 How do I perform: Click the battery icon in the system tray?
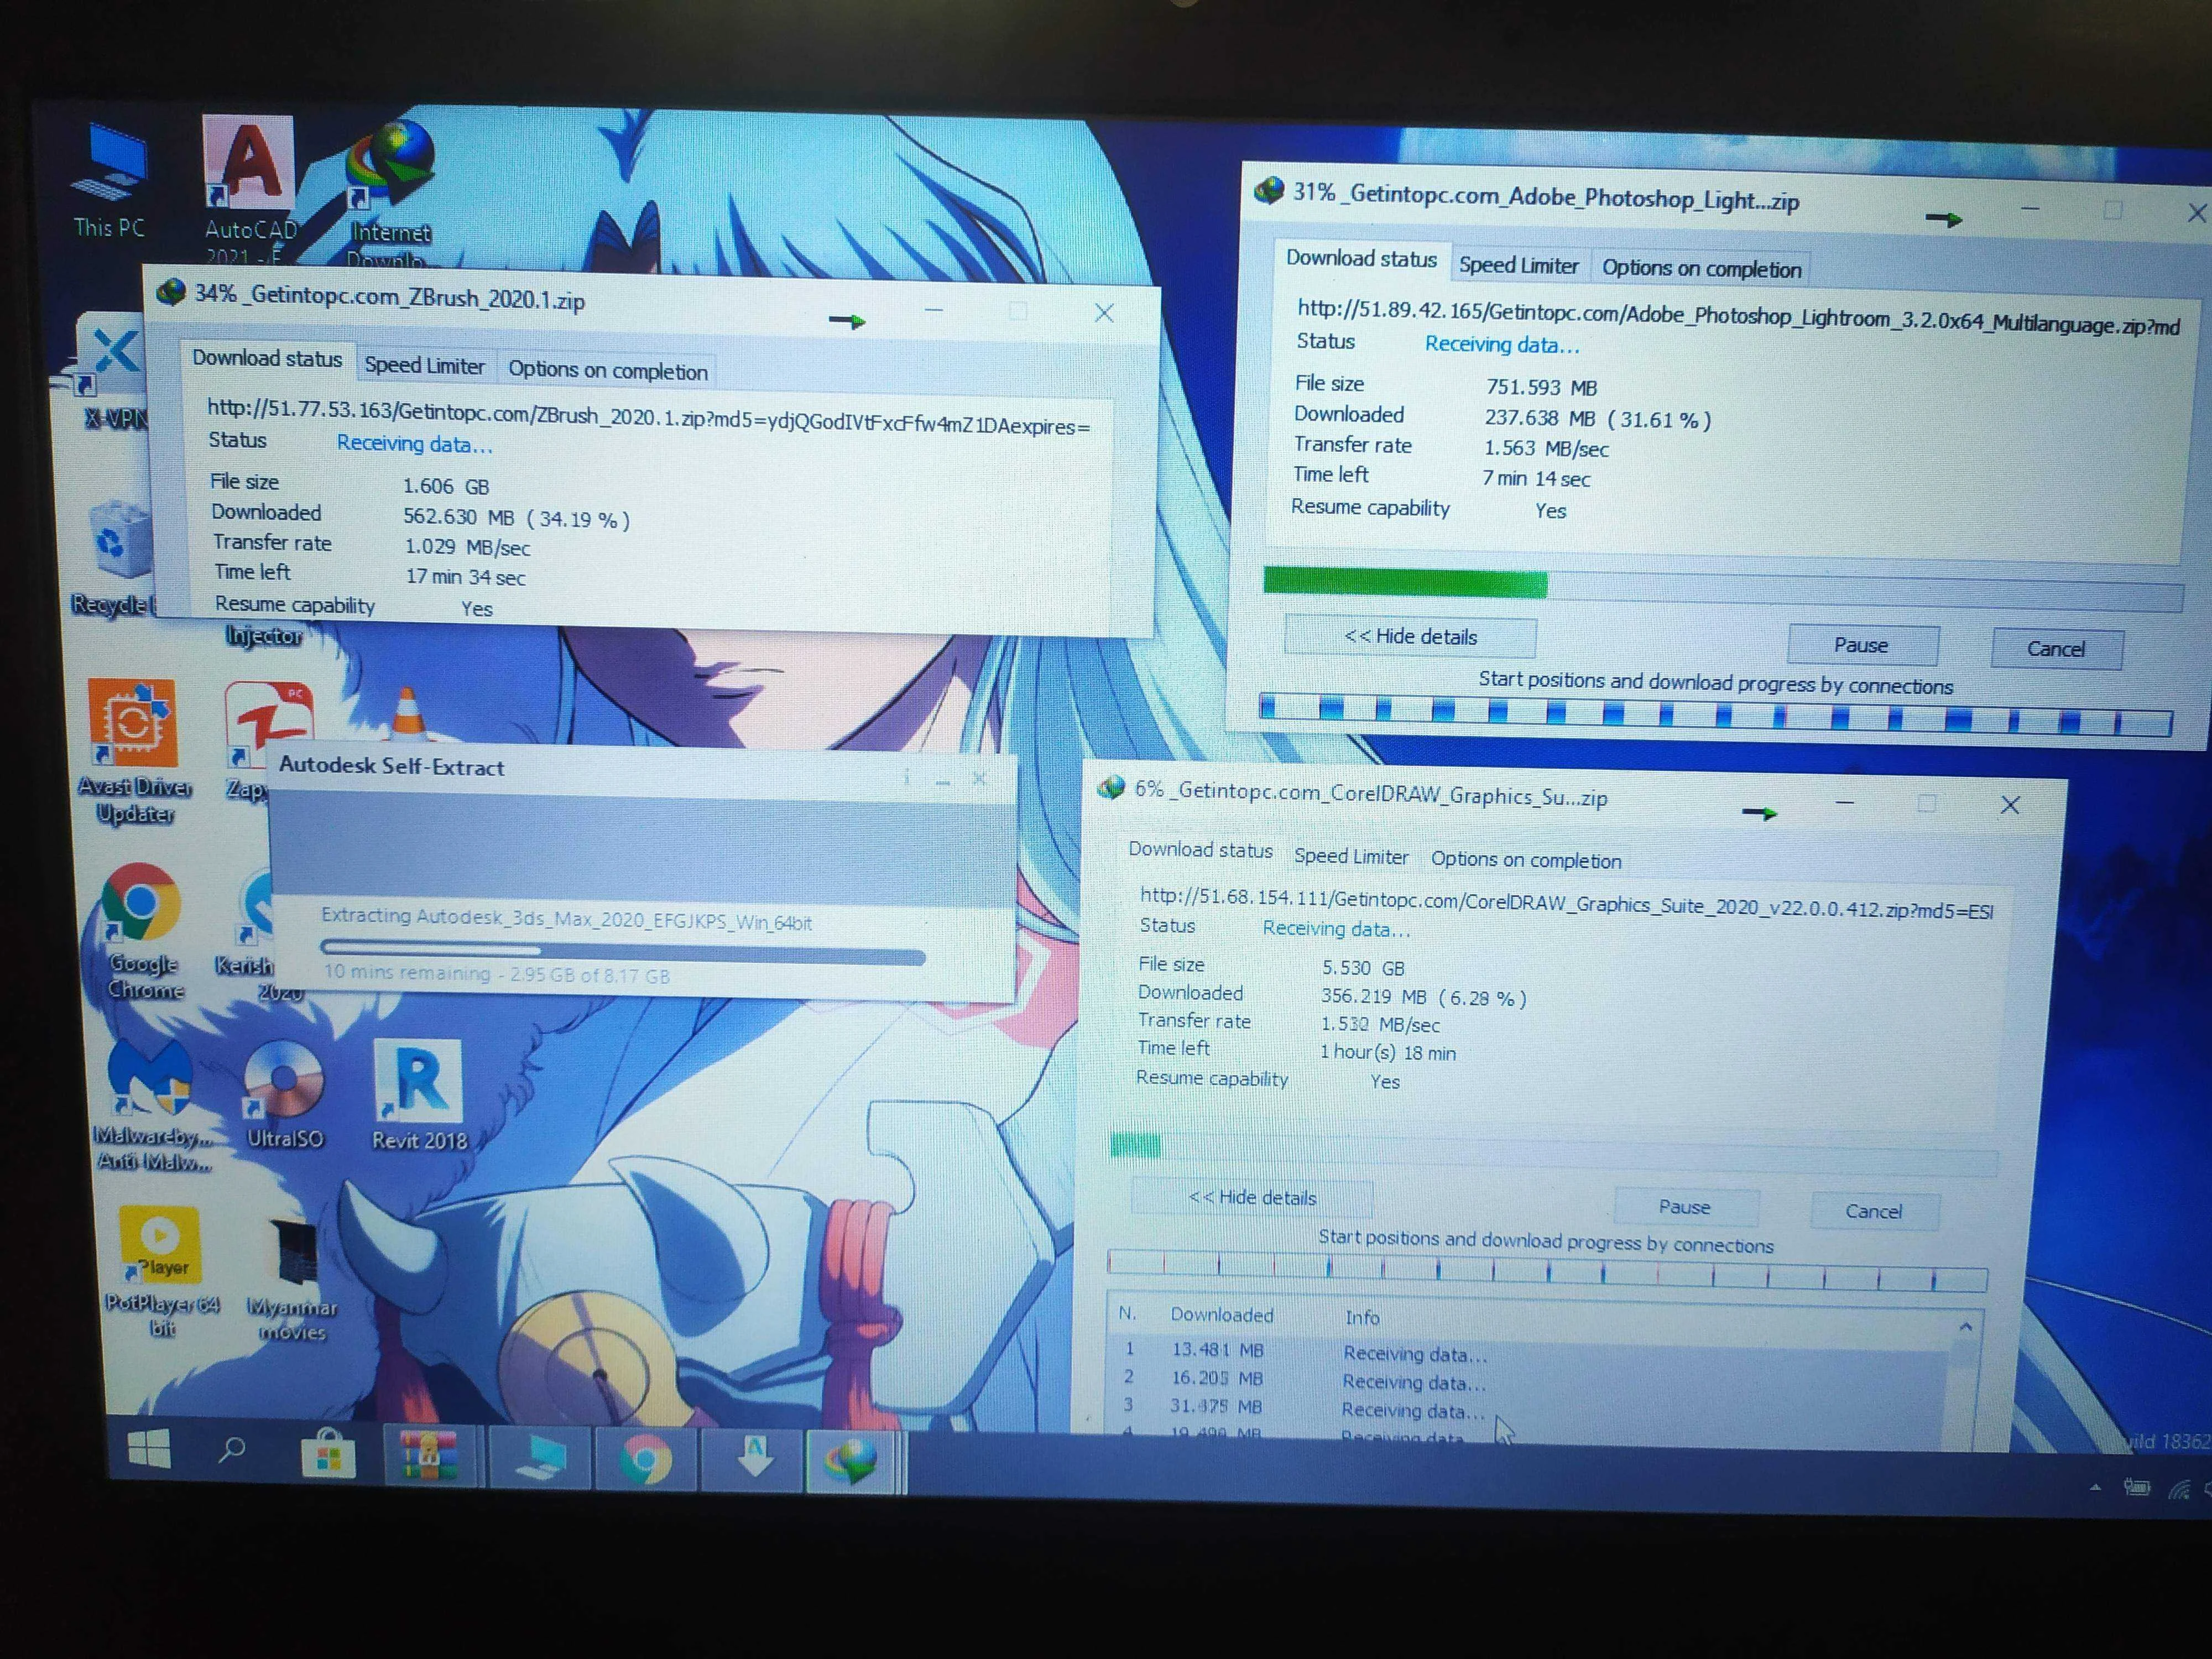tap(2137, 1487)
